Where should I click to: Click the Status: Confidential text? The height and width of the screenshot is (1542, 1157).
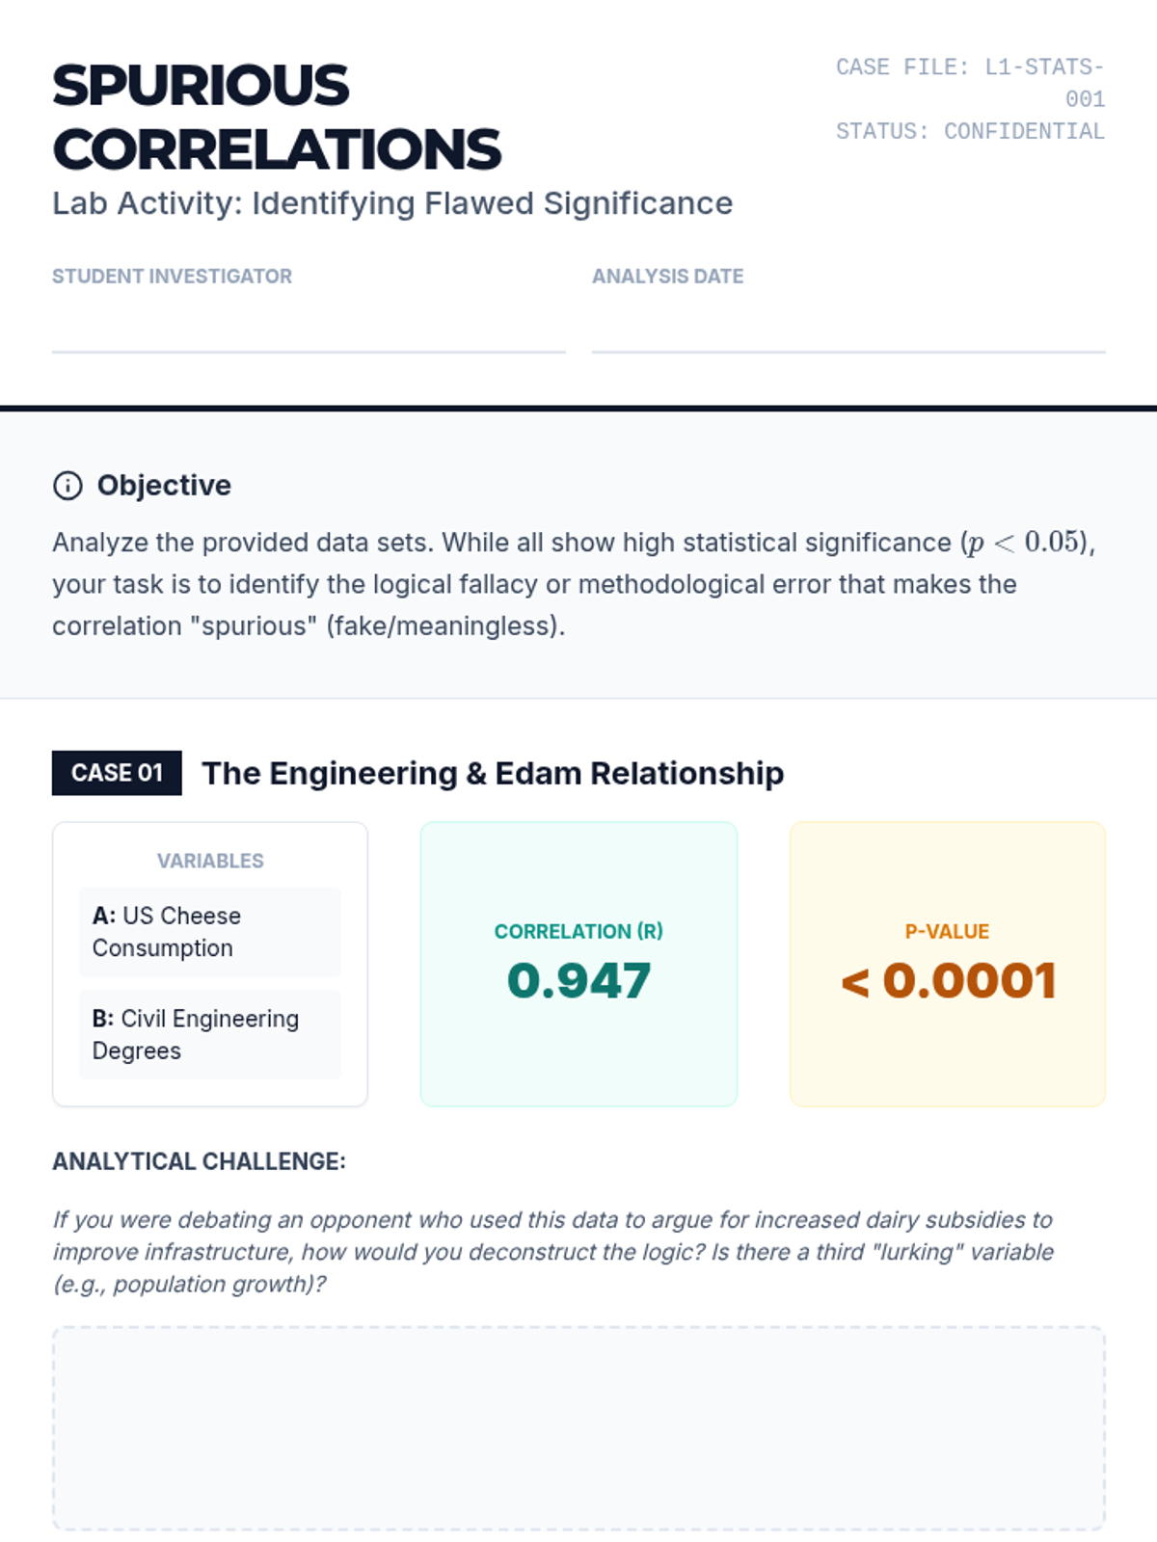tap(970, 131)
